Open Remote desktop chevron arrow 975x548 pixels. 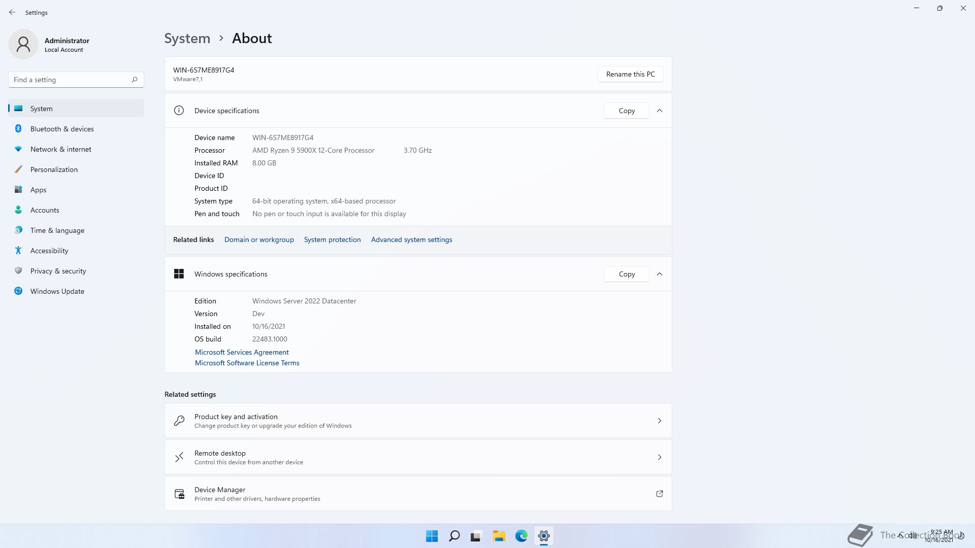click(x=660, y=457)
